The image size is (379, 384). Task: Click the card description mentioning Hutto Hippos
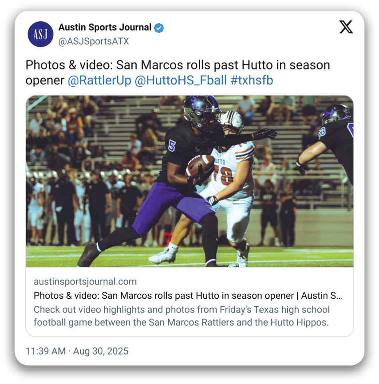tap(182, 316)
